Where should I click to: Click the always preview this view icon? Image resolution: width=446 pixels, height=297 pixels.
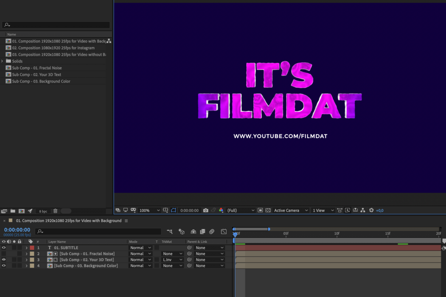click(118, 210)
